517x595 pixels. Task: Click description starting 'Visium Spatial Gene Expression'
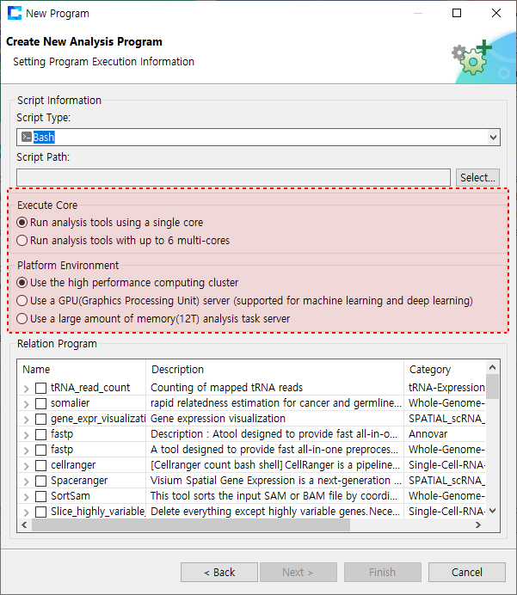pyautogui.click(x=276, y=481)
